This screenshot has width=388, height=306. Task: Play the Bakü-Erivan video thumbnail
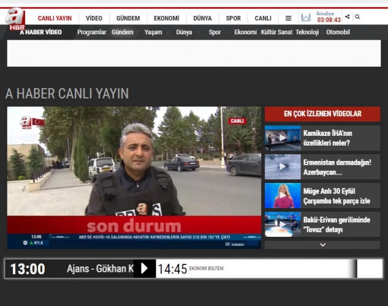(x=283, y=224)
